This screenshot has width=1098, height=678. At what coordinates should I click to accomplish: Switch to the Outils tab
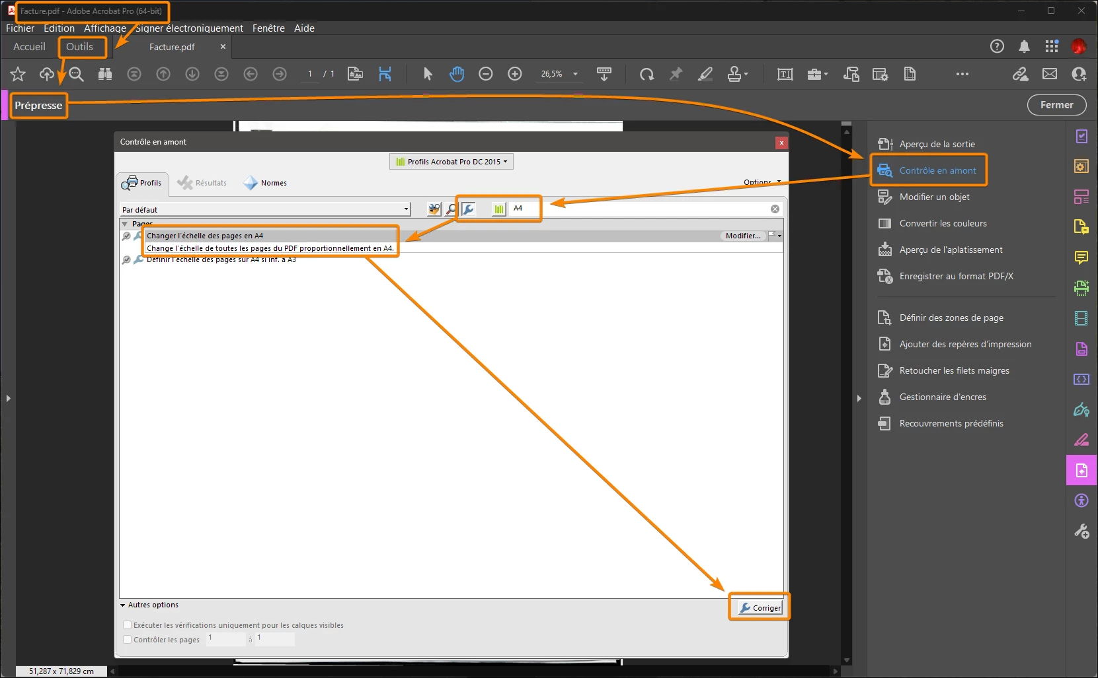click(79, 47)
